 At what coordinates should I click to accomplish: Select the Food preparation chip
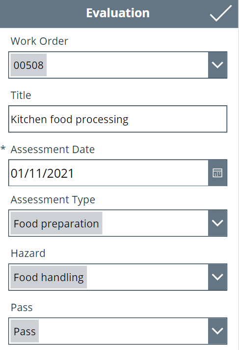(56, 223)
